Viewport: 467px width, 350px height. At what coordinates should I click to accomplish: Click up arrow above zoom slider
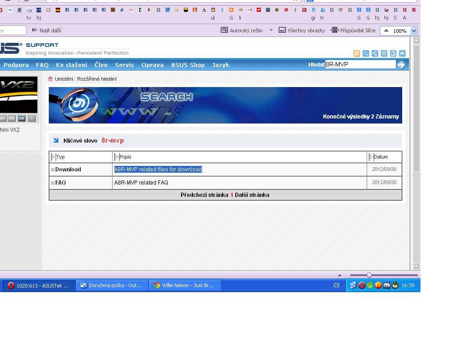point(339,275)
